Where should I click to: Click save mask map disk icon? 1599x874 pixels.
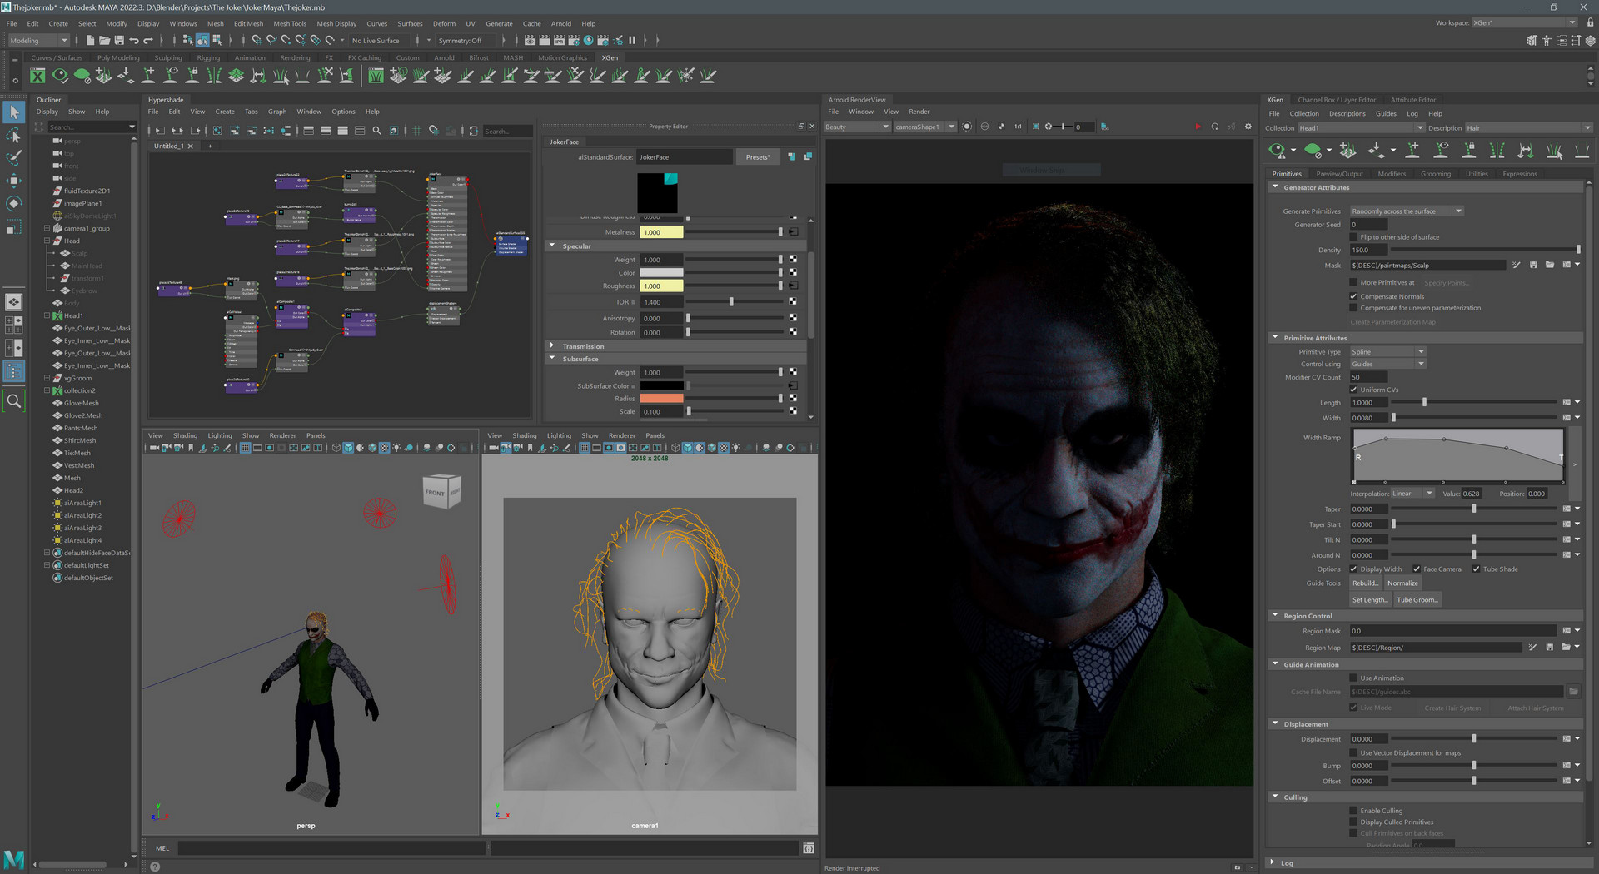click(x=1533, y=266)
